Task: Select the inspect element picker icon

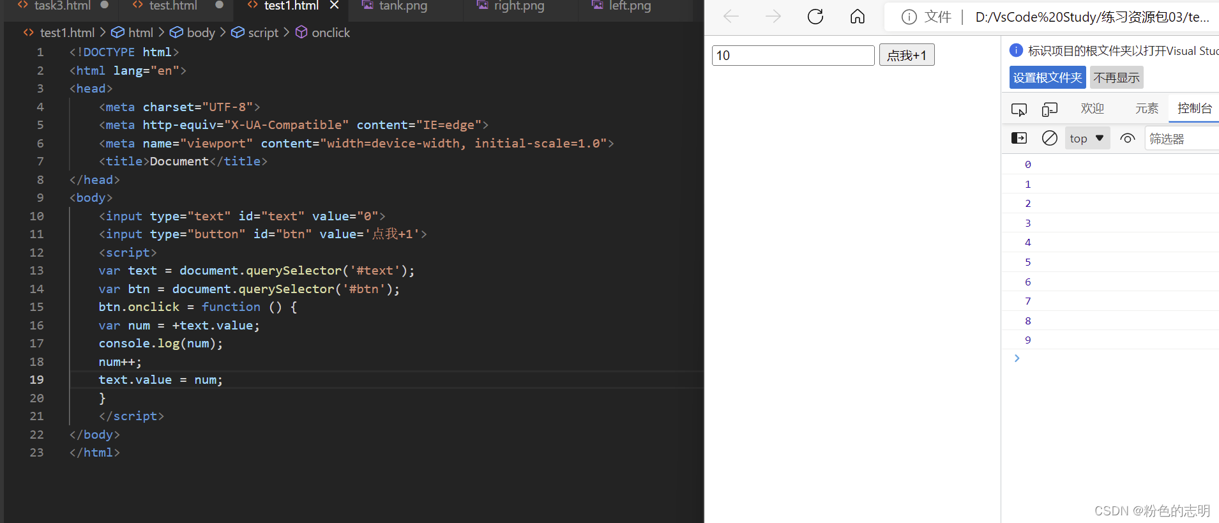Action: (x=1019, y=110)
